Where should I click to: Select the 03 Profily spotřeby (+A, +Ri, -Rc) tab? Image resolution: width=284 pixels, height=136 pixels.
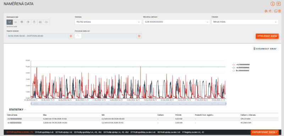coord(88,132)
